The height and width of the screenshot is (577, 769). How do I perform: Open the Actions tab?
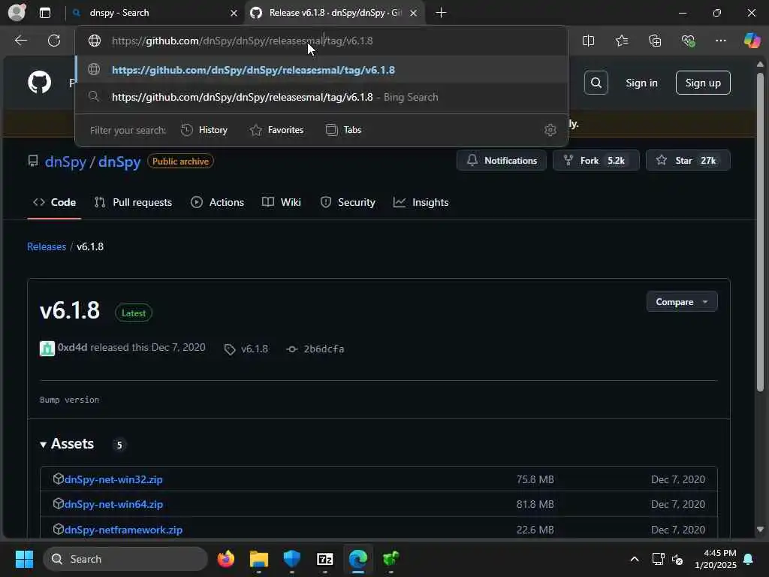click(x=217, y=202)
